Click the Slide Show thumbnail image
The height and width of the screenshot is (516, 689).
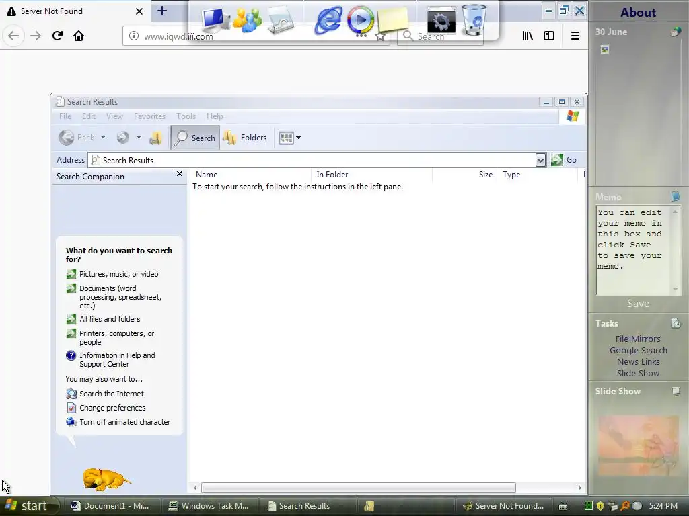pyautogui.click(x=638, y=446)
